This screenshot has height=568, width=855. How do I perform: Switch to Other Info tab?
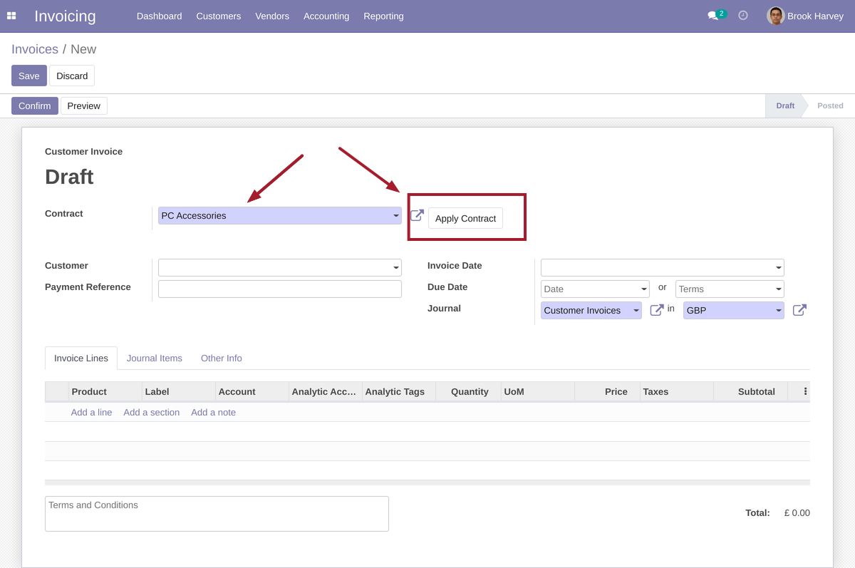[x=221, y=358]
